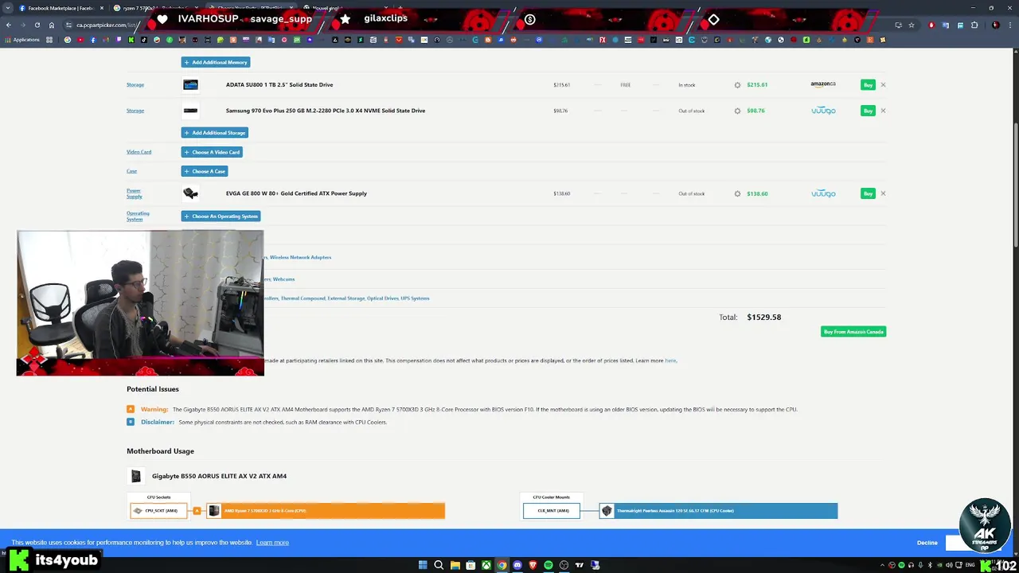Image resolution: width=1019 pixels, height=573 pixels.
Task: Buy the EVGA GE 800 W power supply
Action: pos(868,193)
